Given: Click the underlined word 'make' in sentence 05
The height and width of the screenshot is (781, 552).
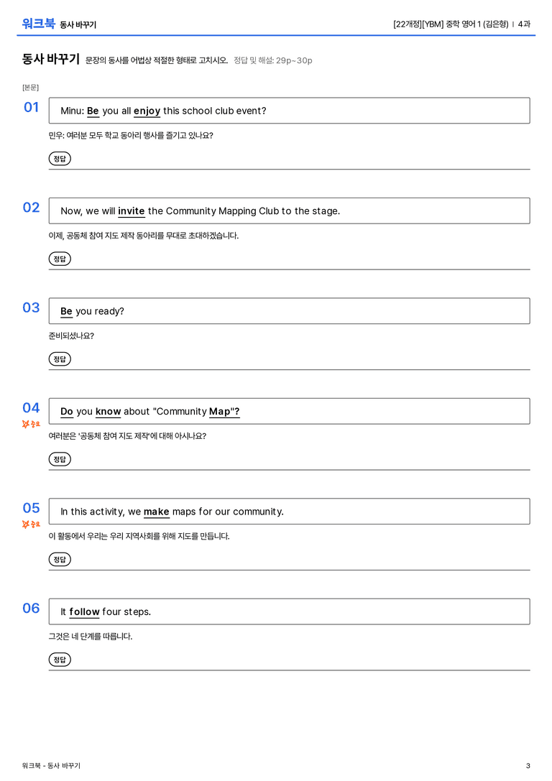Looking at the screenshot, I should 157,512.
